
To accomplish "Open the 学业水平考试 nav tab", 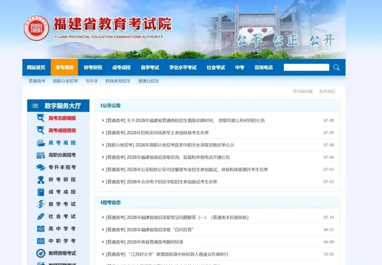I will pos(183,67).
